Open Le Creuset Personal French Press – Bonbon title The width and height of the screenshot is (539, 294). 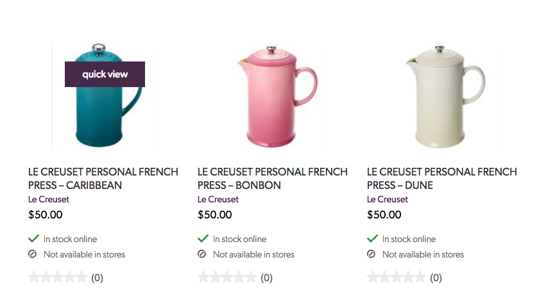[272, 178]
